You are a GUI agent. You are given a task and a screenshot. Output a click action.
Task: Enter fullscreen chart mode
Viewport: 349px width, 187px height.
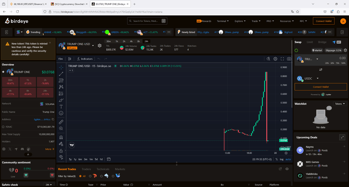click(x=282, y=59)
